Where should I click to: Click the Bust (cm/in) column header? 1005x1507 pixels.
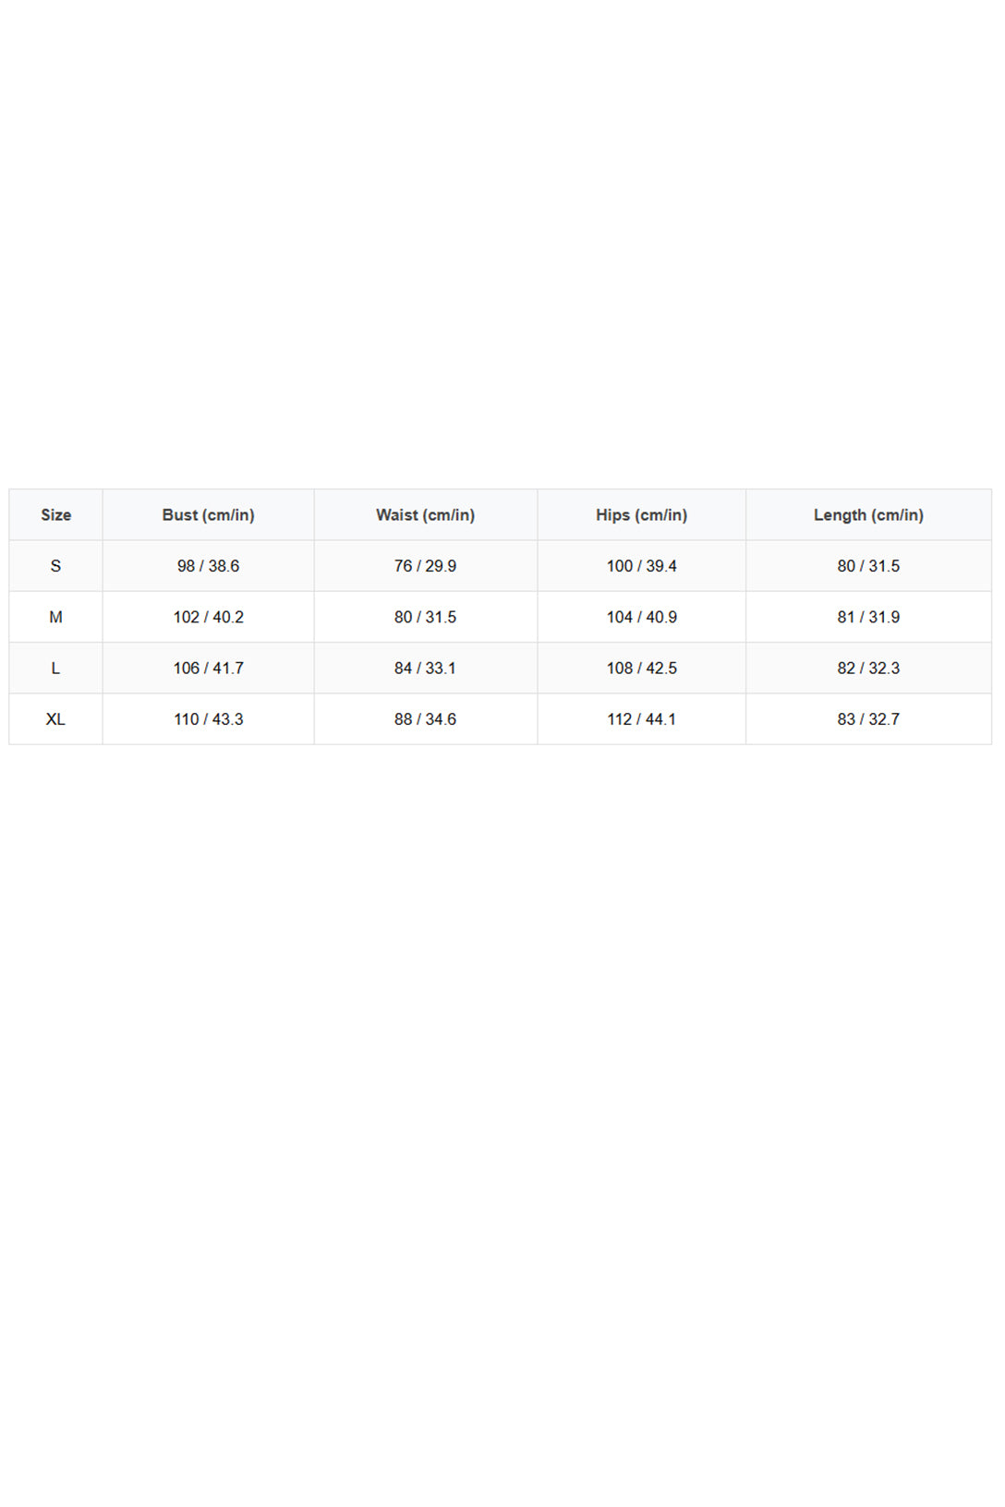(208, 514)
